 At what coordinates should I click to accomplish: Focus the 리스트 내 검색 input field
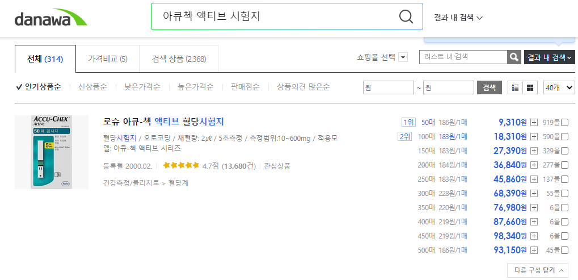463,57
